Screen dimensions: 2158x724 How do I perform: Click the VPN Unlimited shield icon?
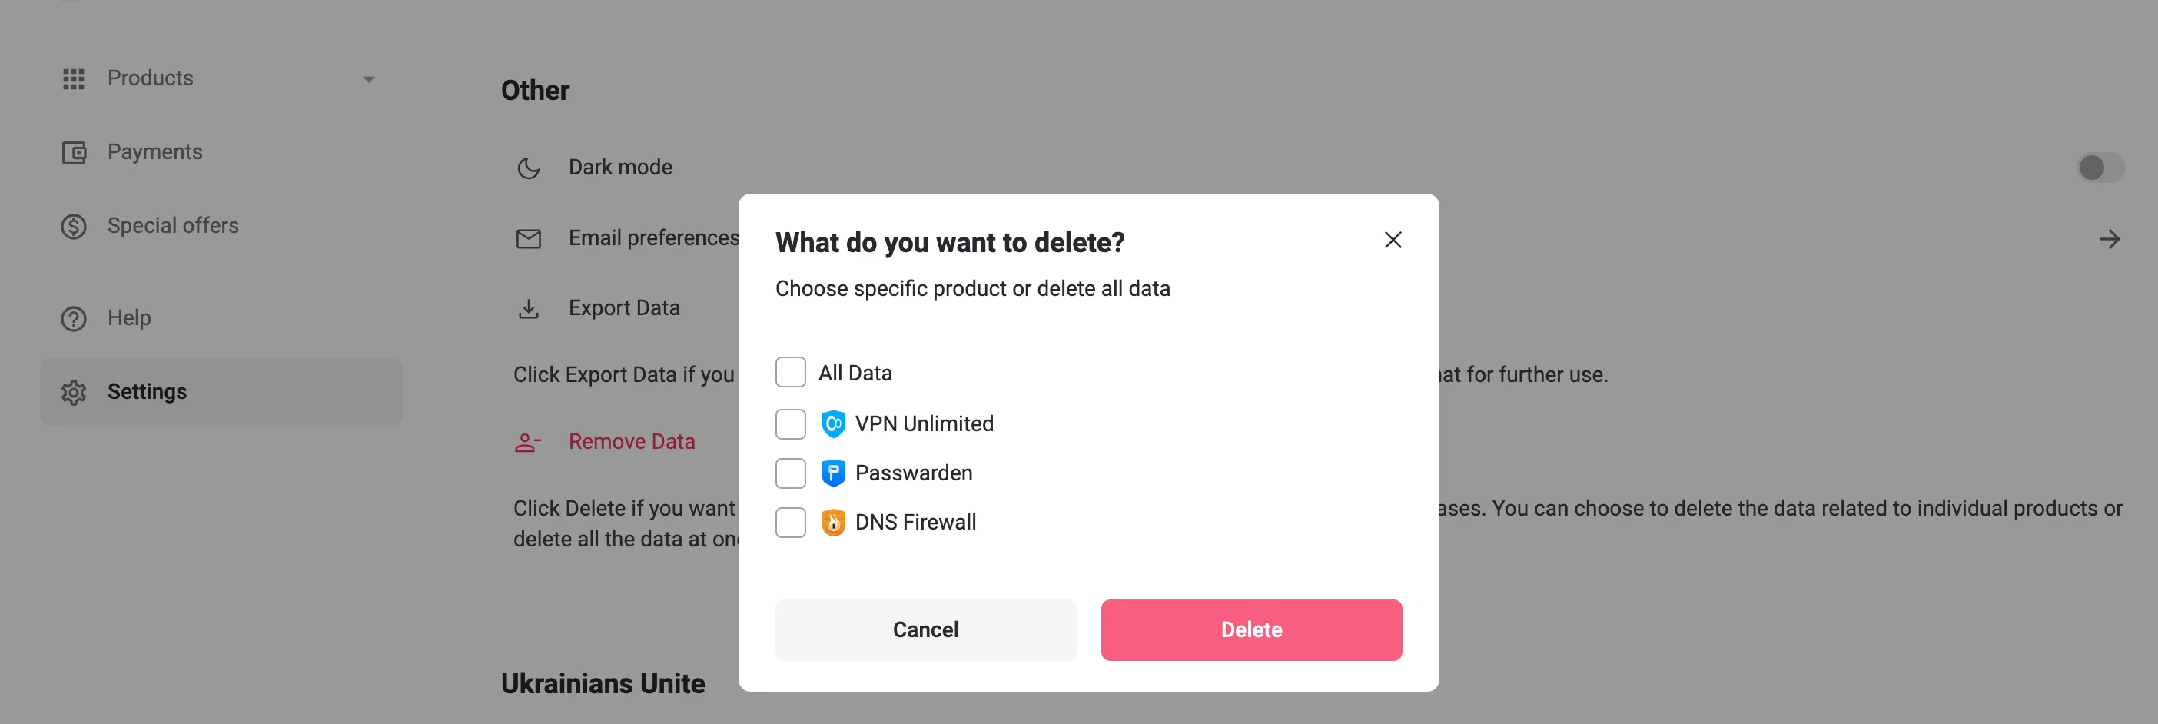(x=833, y=424)
